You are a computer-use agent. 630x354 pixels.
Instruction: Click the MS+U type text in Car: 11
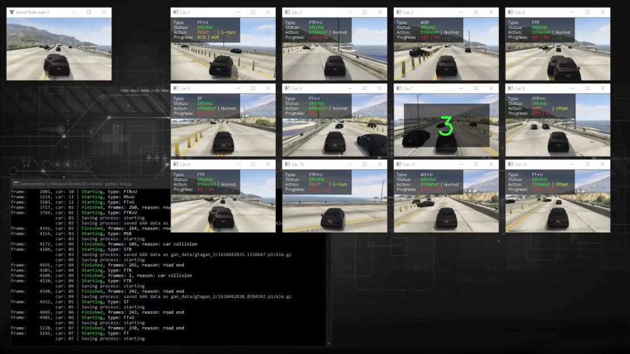(x=427, y=174)
